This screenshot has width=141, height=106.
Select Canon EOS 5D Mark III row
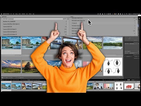(x=35, y=32)
